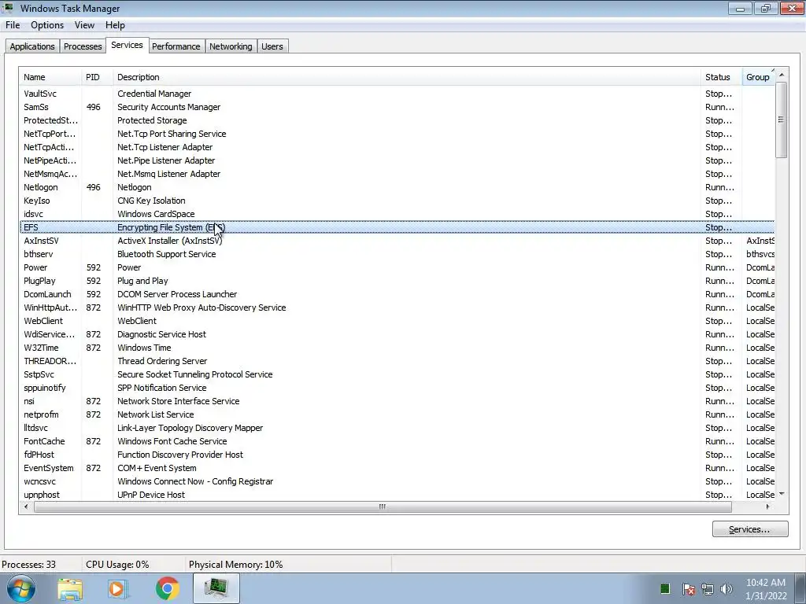Open Google Chrome from the taskbar
Screen dimensions: 806x604
[167, 588]
